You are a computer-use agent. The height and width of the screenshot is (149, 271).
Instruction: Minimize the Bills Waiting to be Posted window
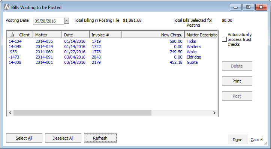coord(235,7)
